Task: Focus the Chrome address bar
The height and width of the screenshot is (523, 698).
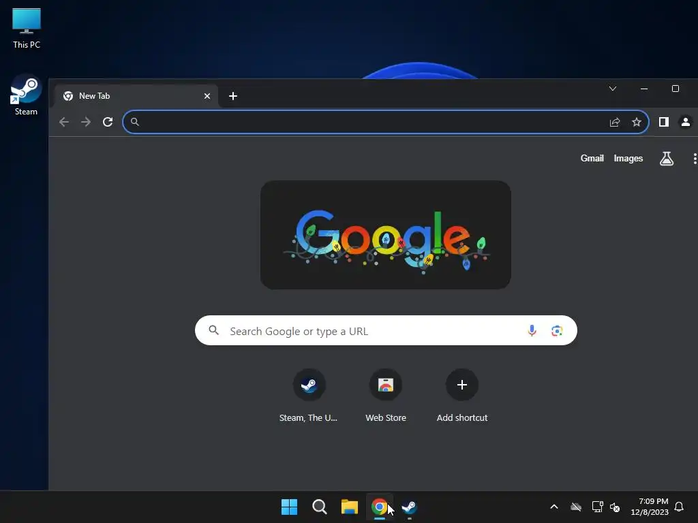Action: click(386, 122)
